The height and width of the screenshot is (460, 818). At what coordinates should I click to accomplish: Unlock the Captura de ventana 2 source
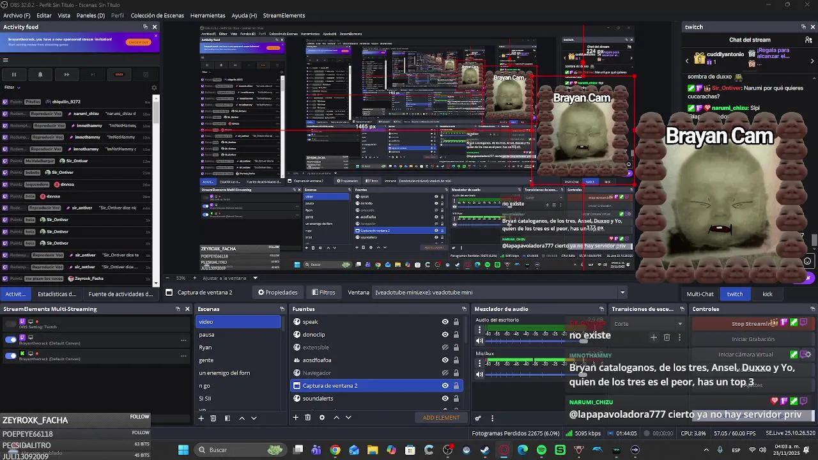click(456, 386)
